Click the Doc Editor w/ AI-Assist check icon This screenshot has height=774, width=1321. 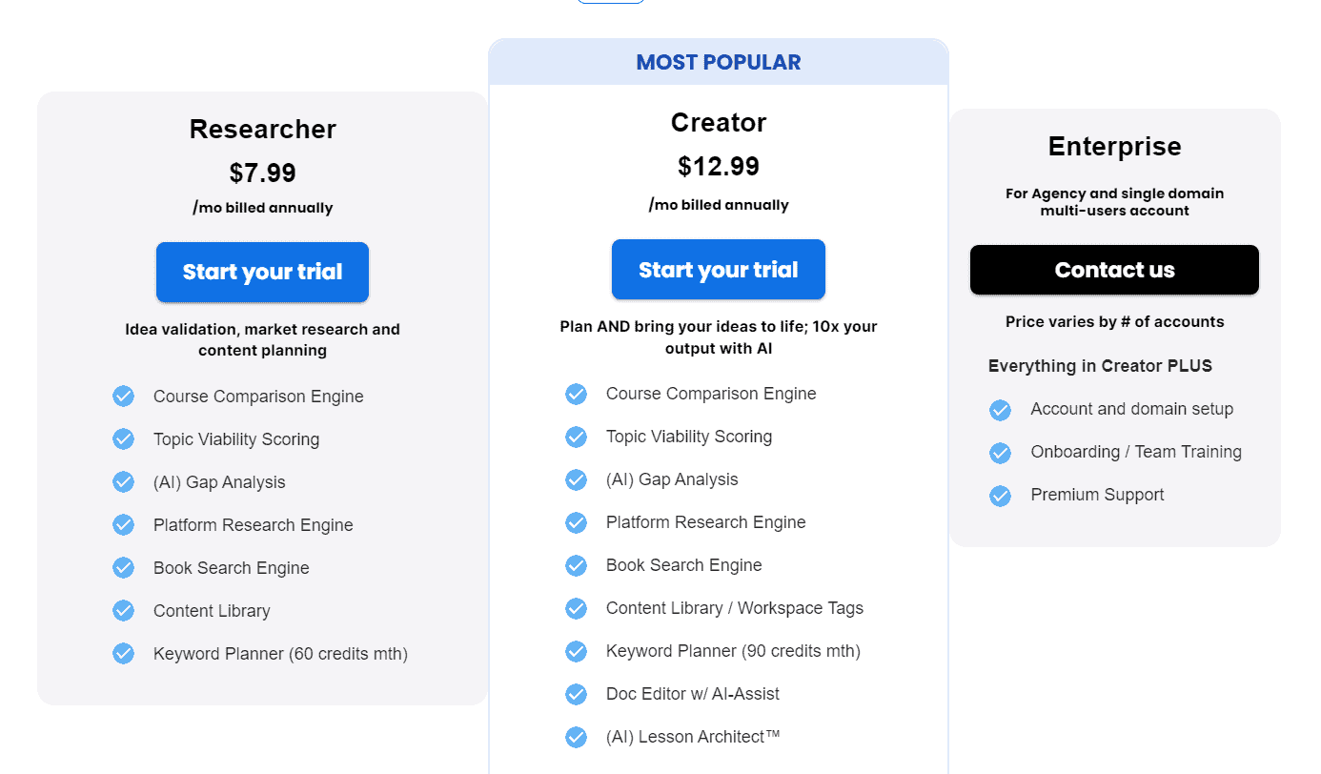click(x=577, y=694)
